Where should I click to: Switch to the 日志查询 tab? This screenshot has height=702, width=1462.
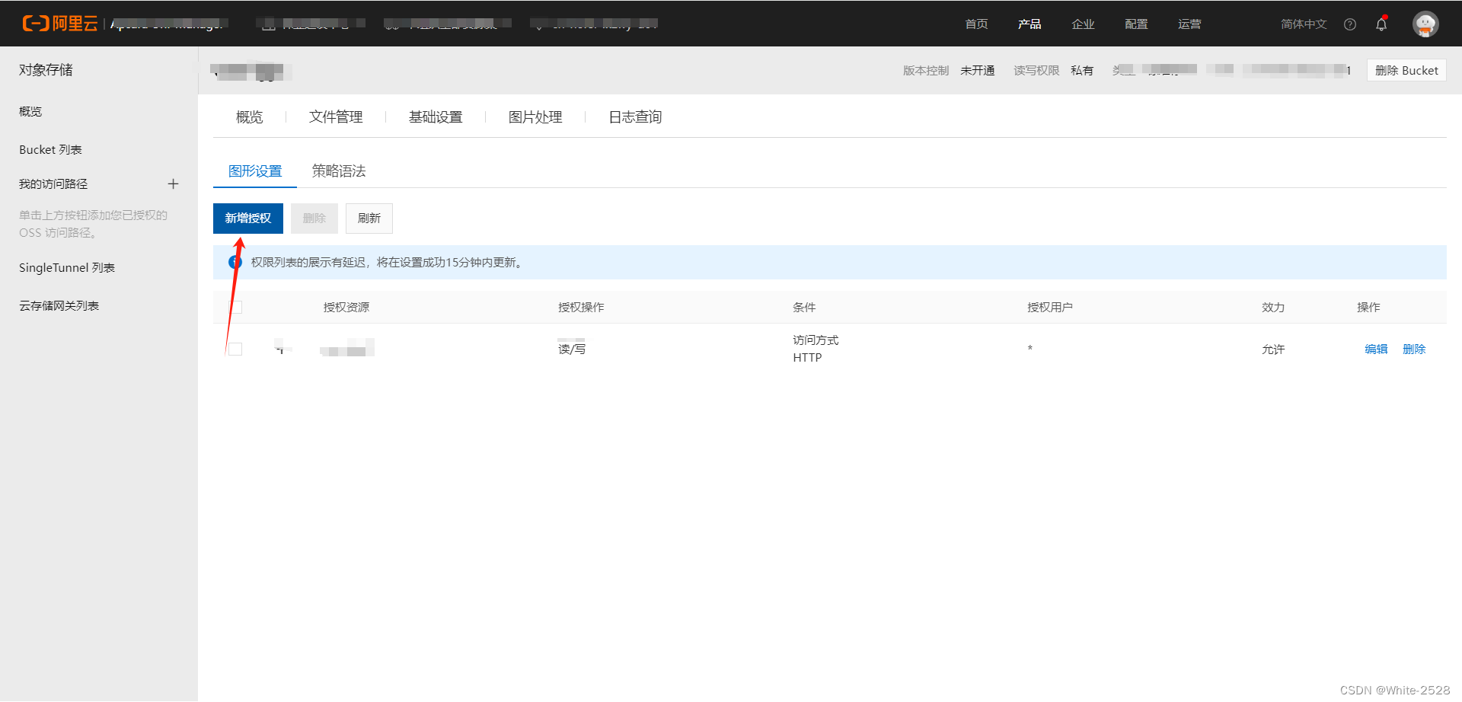pyautogui.click(x=635, y=116)
